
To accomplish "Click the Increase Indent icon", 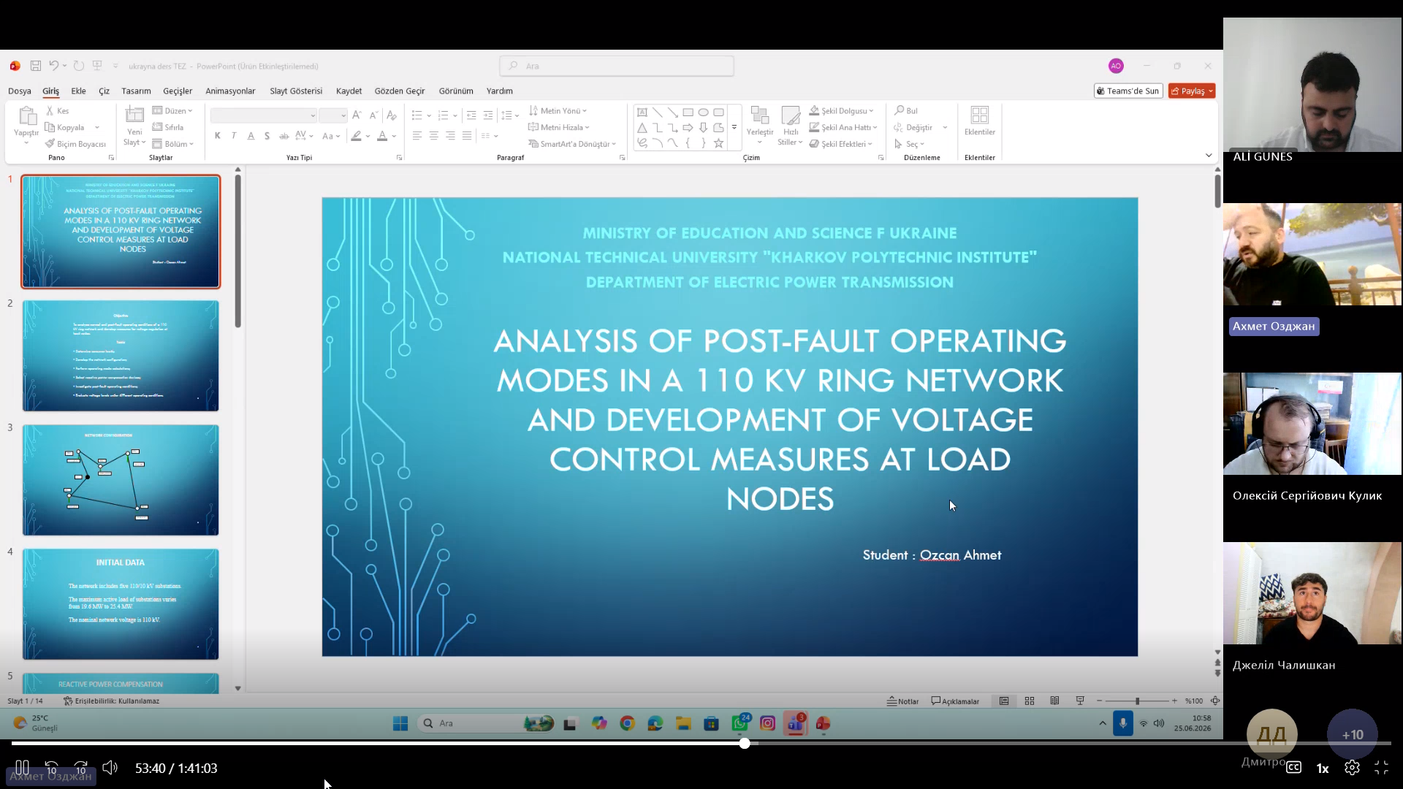I will point(487,115).
